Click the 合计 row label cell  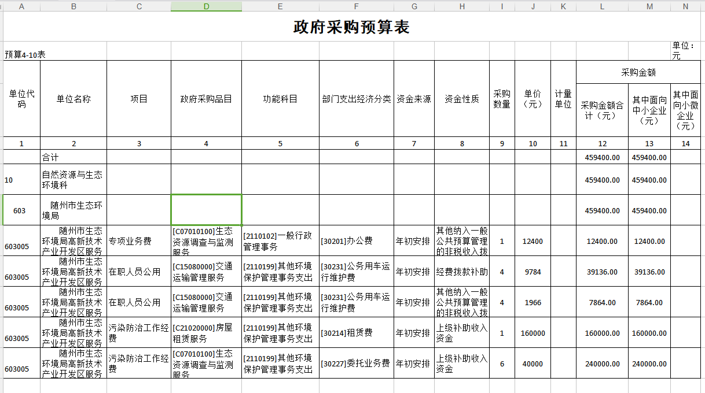coord(74,157)
